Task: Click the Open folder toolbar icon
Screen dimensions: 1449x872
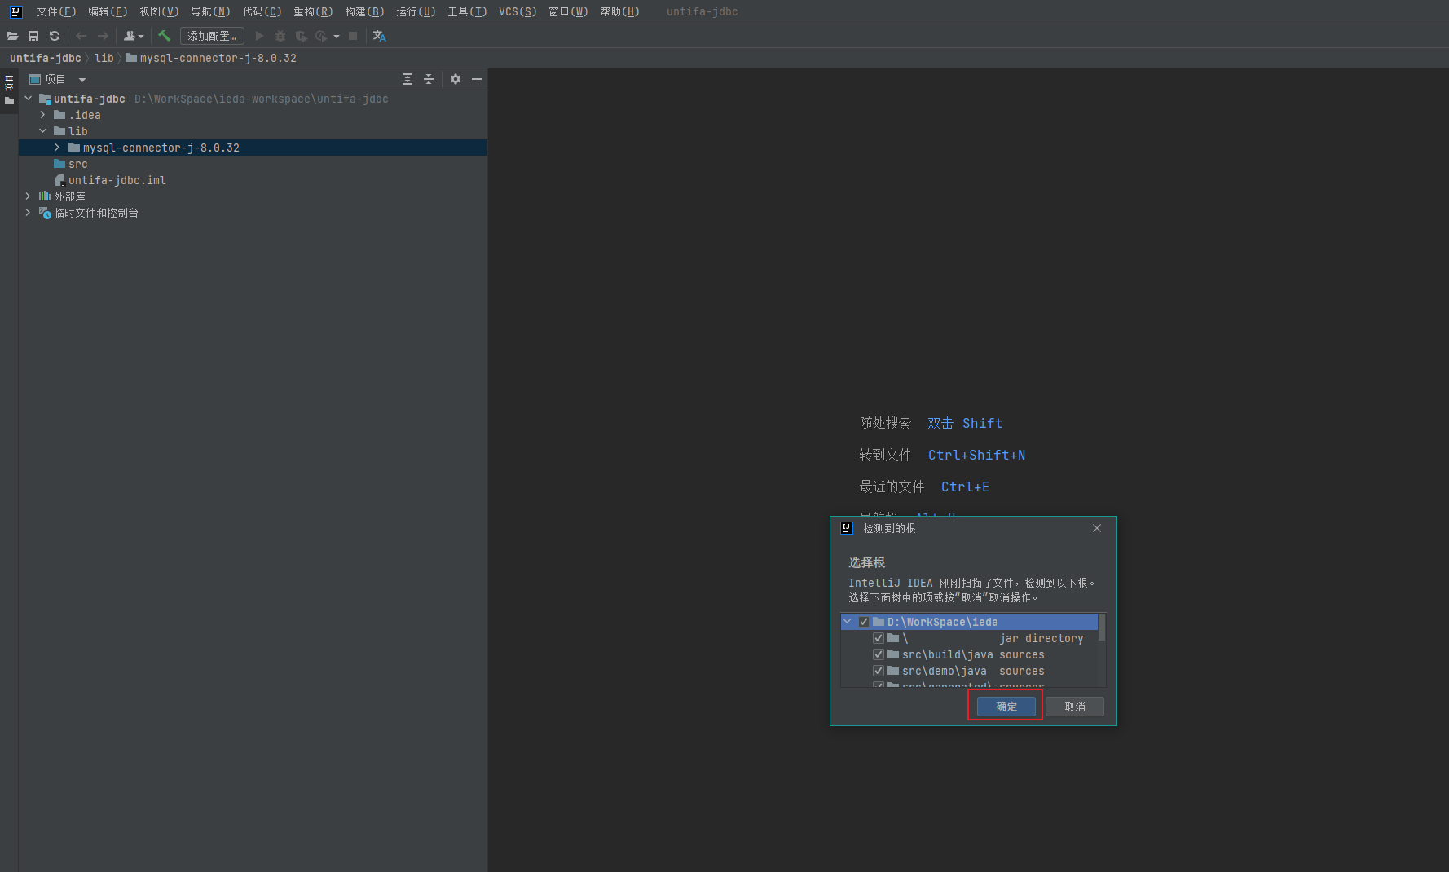Action: tap(12, 36)
